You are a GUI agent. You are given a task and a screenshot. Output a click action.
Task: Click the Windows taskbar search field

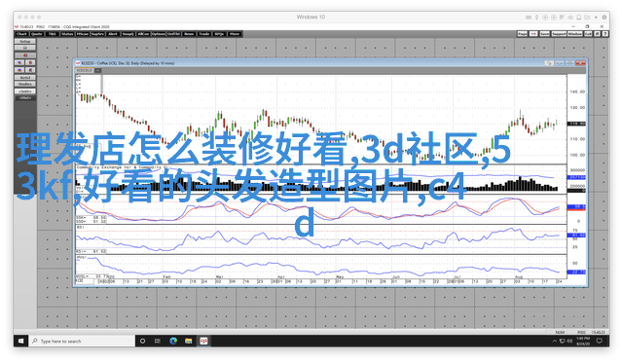click(x=82, y=341)
